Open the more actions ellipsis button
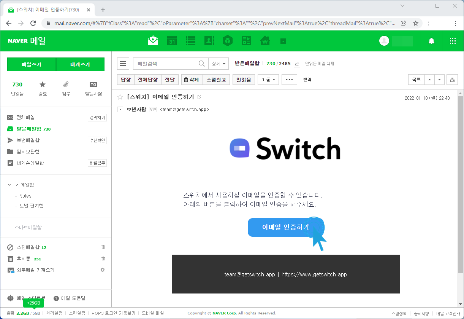The width and height of the screenshot is (464, 319). (x=289, y=80)
